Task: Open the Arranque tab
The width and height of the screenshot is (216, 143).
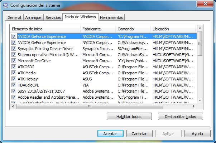Action: click(x=33, y=18)
